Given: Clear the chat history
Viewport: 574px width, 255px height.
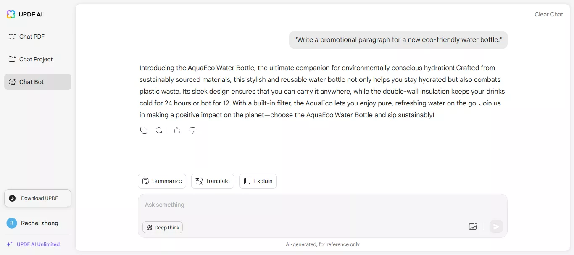Looking at the screenshot, I should 548,14.
